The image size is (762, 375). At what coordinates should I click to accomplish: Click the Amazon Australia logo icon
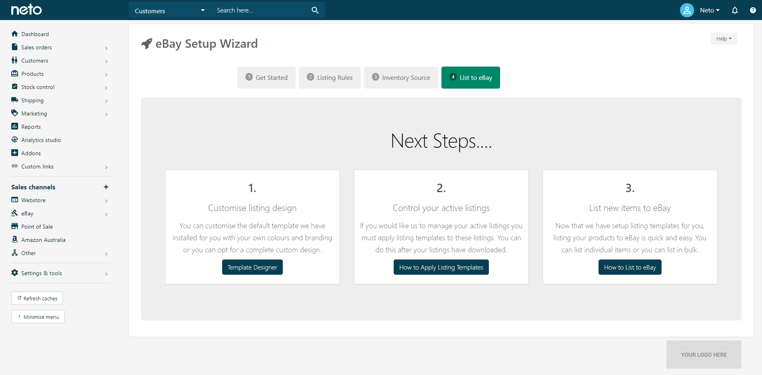pyautogui.click(x=15, y=239)
